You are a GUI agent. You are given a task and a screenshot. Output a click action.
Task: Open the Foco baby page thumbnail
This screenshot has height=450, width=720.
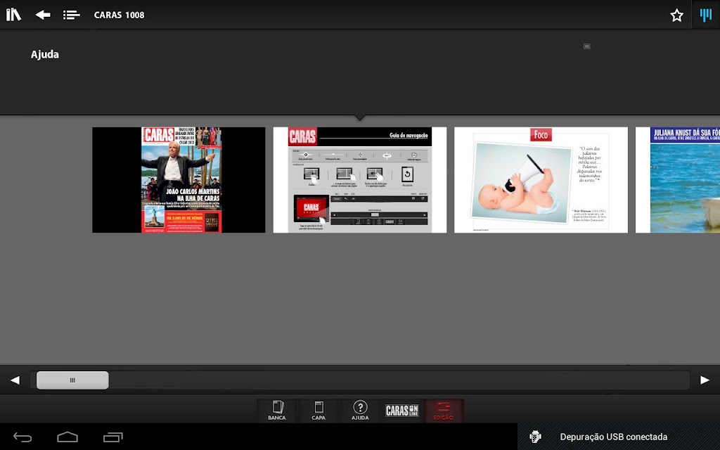[541, 180]
